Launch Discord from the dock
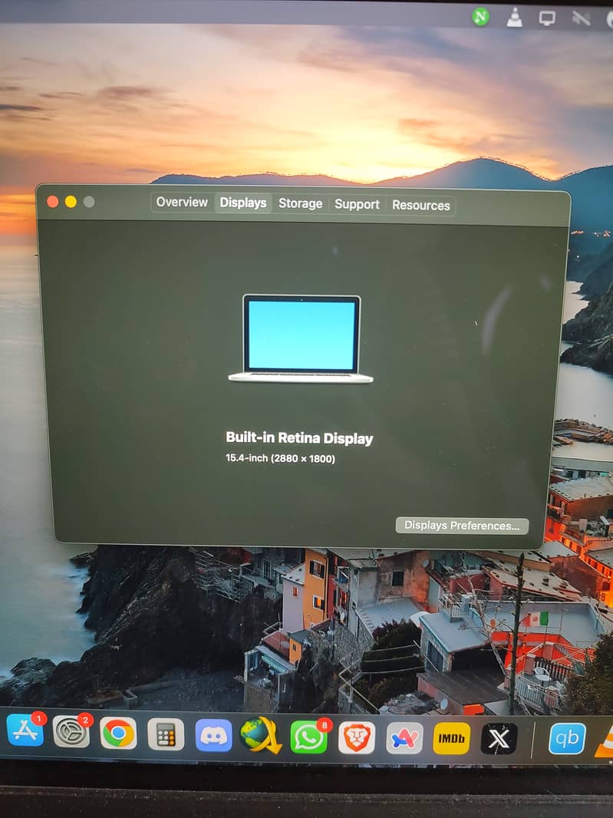 tap(213, 735)
